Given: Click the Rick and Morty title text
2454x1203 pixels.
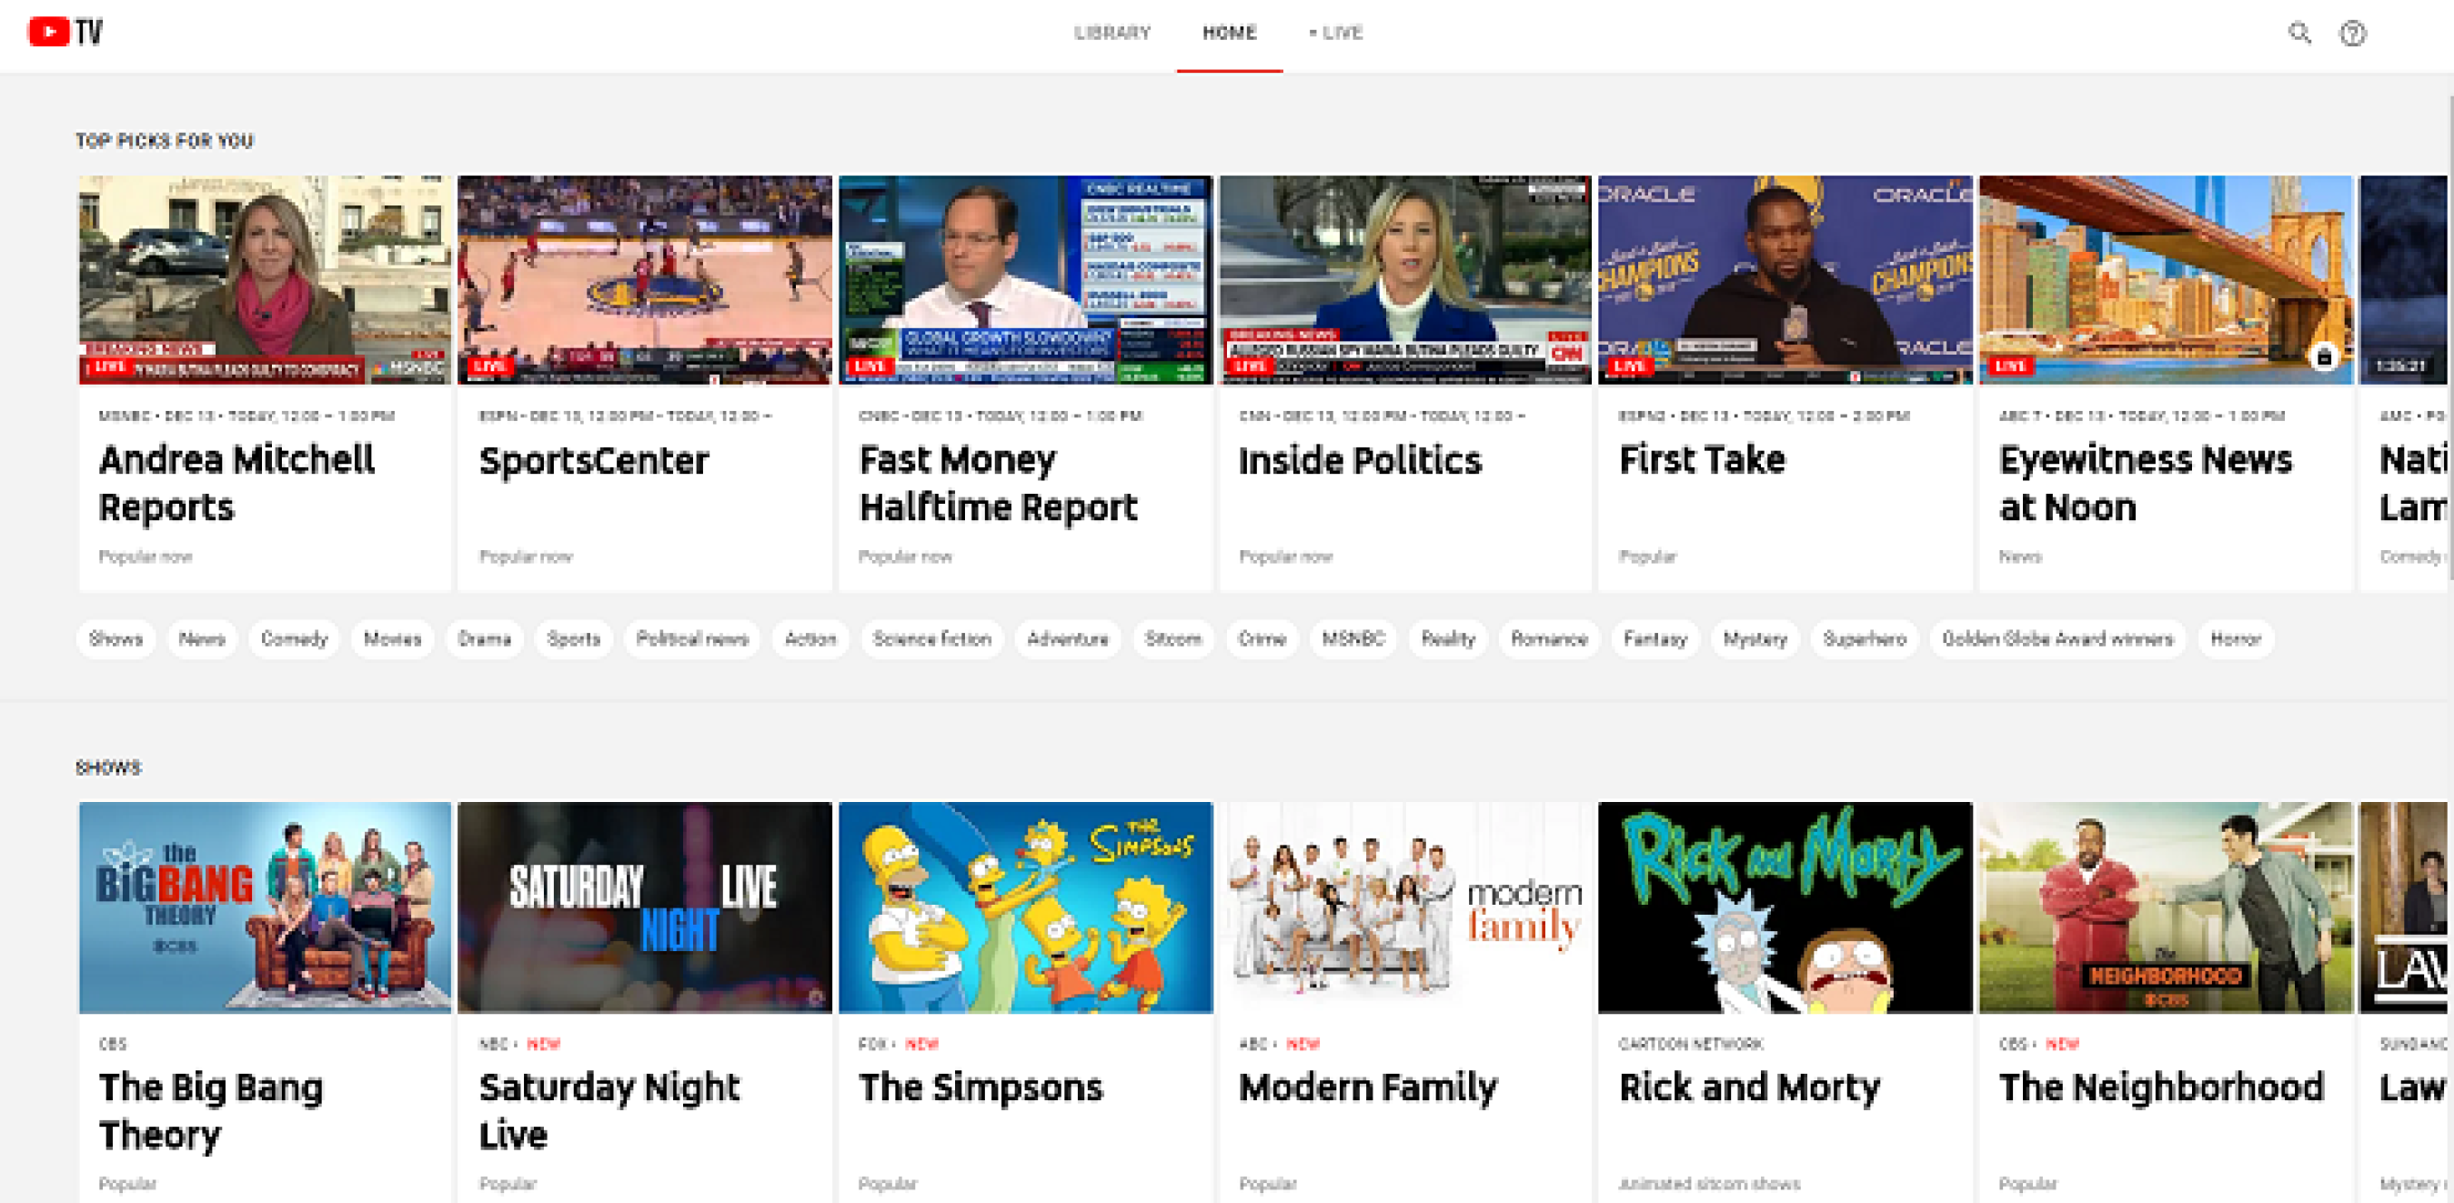Looking at the screenshot, I should [x=1750, y=1088].
